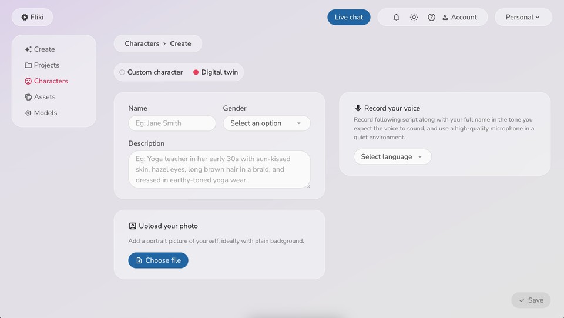Focus the Name input field
The image size is (564, 318).
click(172, 123)
